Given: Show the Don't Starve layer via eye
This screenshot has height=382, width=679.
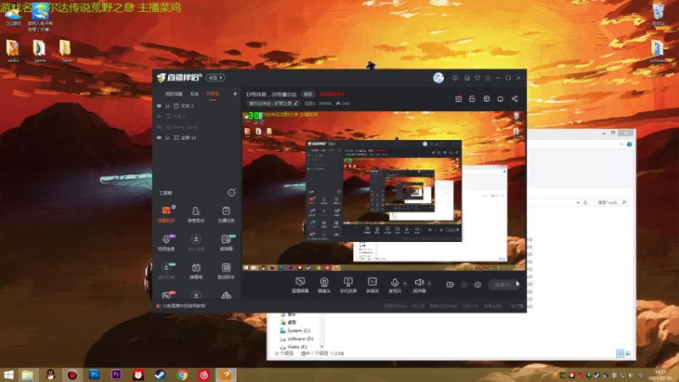Looking at the screenshot, I should click(159, 127).
